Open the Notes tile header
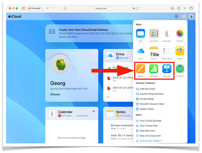 tap(118, 113)
